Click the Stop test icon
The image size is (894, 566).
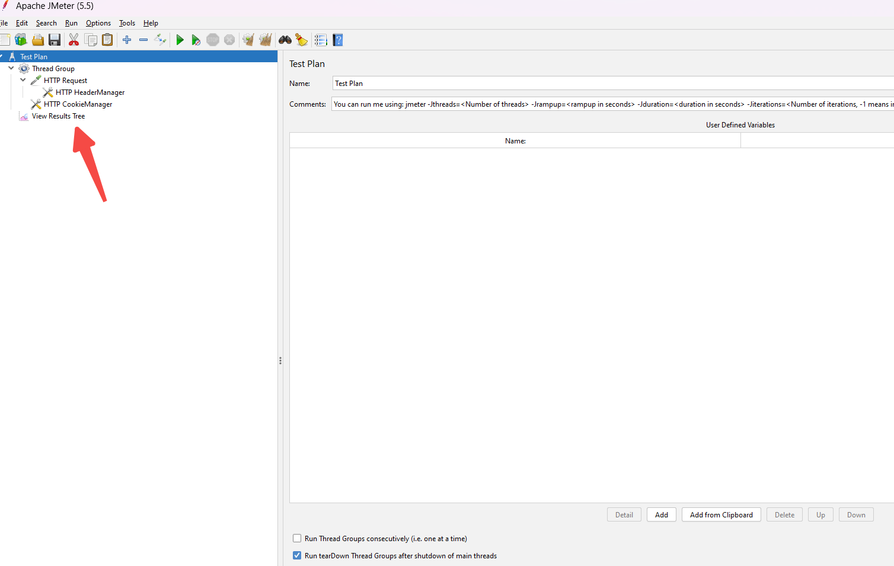tap(213, 40)
